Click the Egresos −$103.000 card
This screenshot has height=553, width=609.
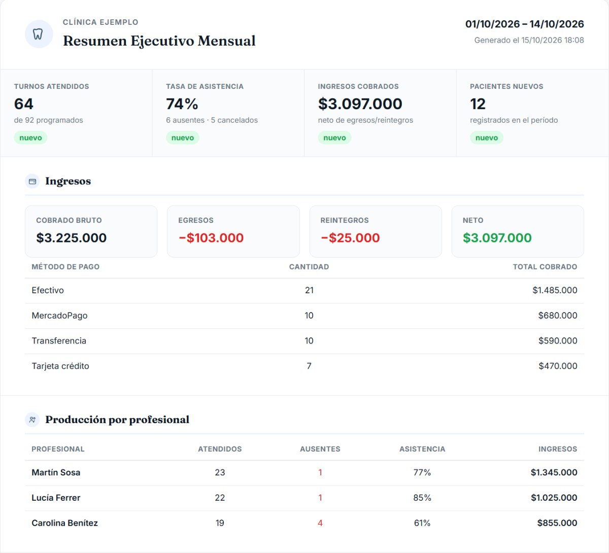(233, 231)
